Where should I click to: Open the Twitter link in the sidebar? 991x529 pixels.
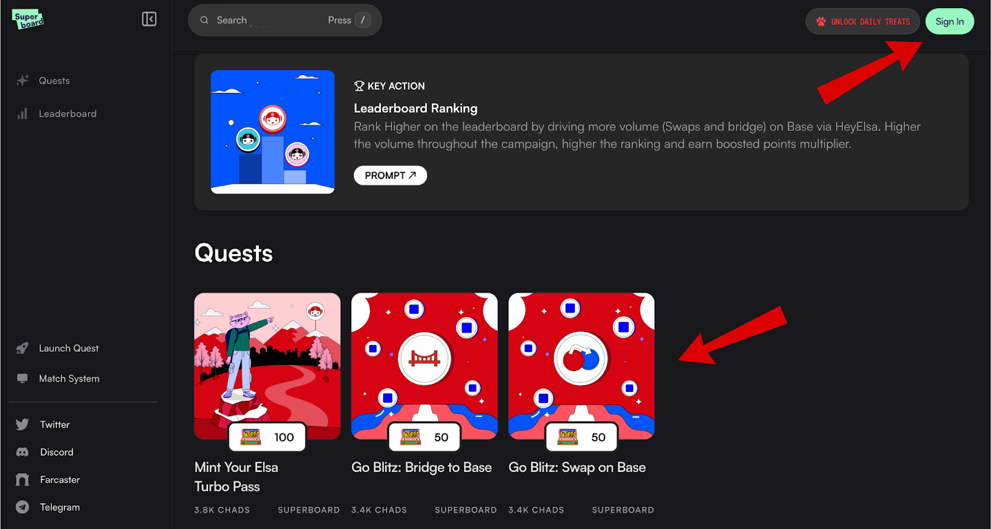55,424
